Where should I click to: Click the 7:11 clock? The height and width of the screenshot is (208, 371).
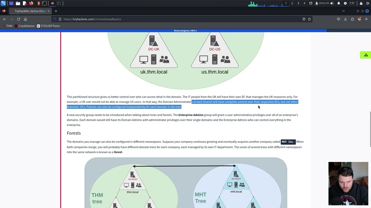point(352,3)
